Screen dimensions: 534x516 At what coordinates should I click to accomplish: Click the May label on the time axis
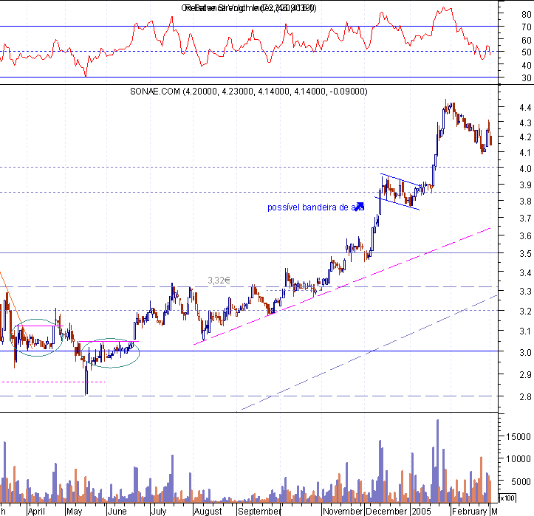point(74,512)
